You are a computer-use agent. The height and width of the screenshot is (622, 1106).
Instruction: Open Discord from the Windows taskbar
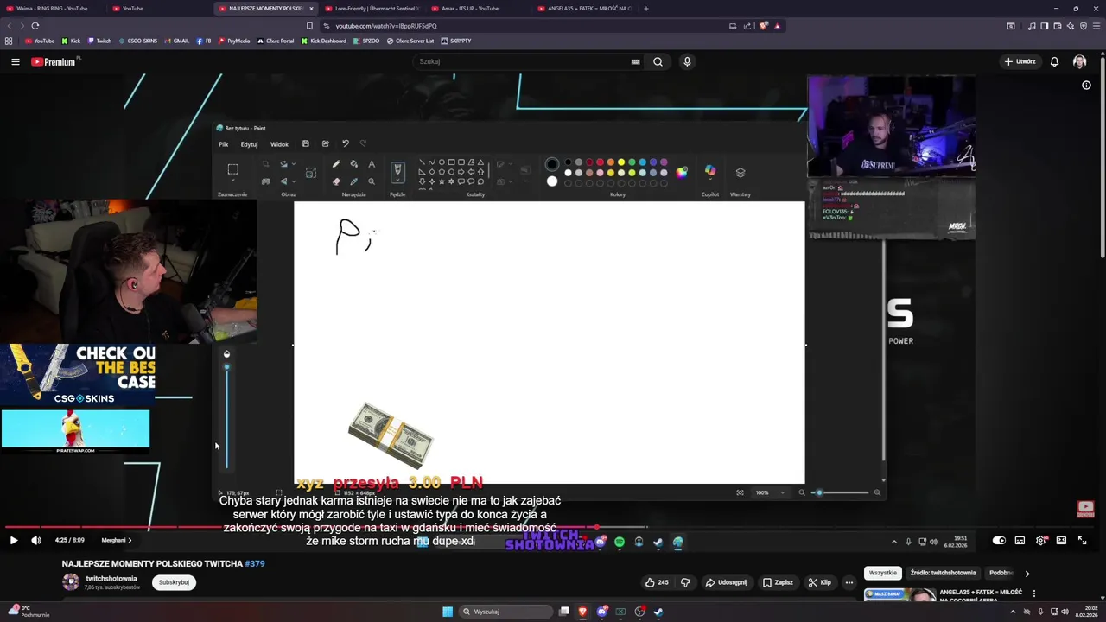pos(602,612)
